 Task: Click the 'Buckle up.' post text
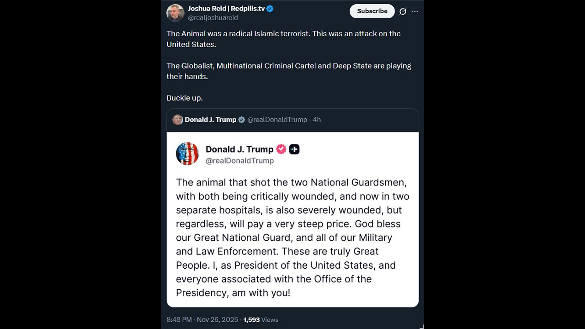[185, 98]
